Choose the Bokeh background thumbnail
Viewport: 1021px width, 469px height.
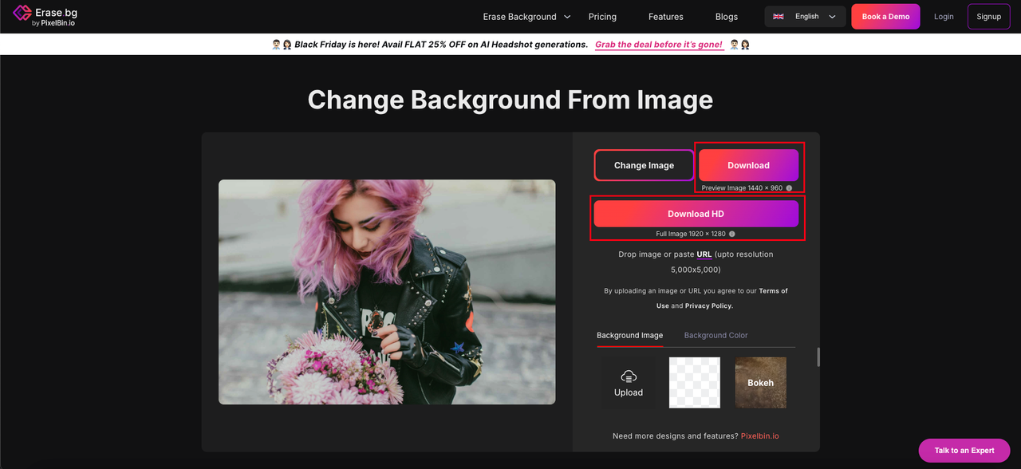click(x=760, y=383)
